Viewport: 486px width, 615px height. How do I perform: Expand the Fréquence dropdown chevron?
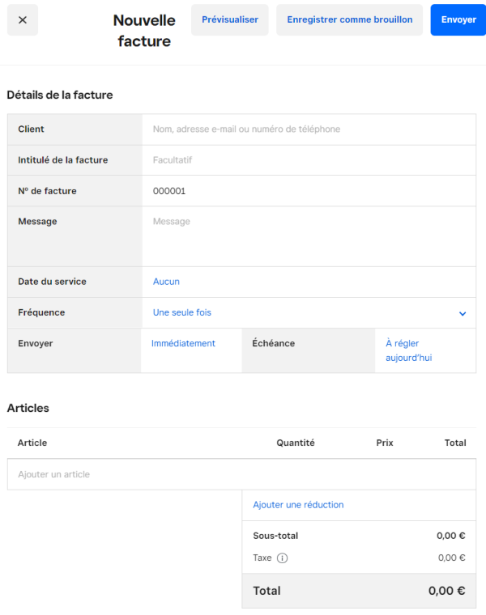click(463, 313)
